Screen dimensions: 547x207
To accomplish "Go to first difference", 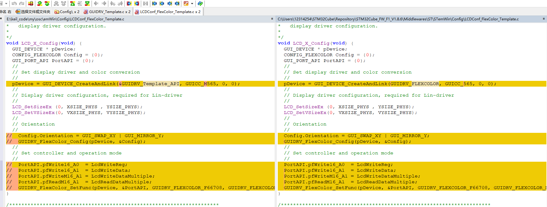I will point(72,3).
